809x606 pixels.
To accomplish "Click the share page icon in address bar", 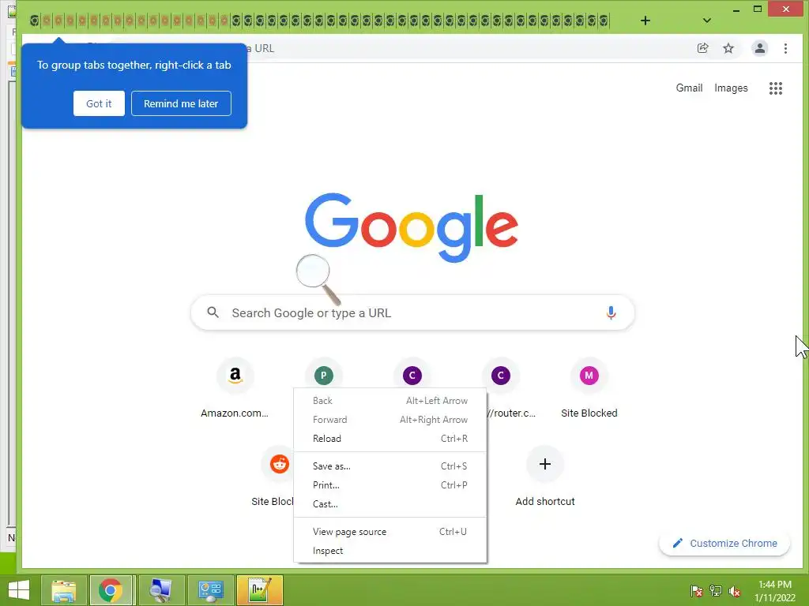I will pos(702,48).
